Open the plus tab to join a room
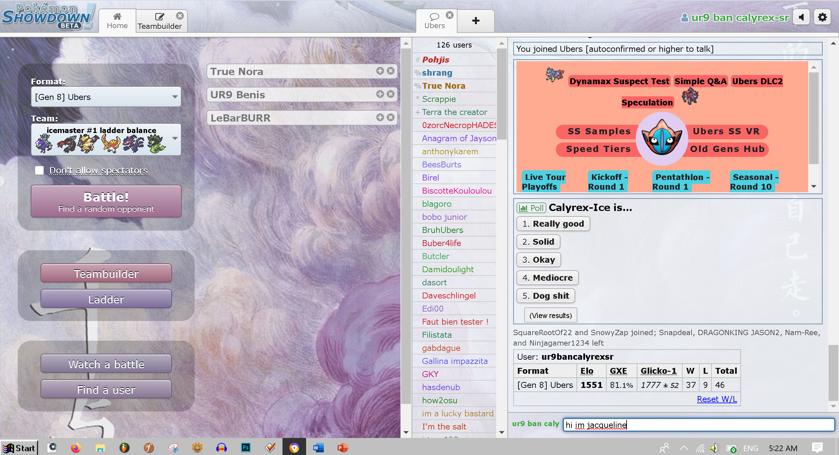Screen dimensions: 839x455 476,21
